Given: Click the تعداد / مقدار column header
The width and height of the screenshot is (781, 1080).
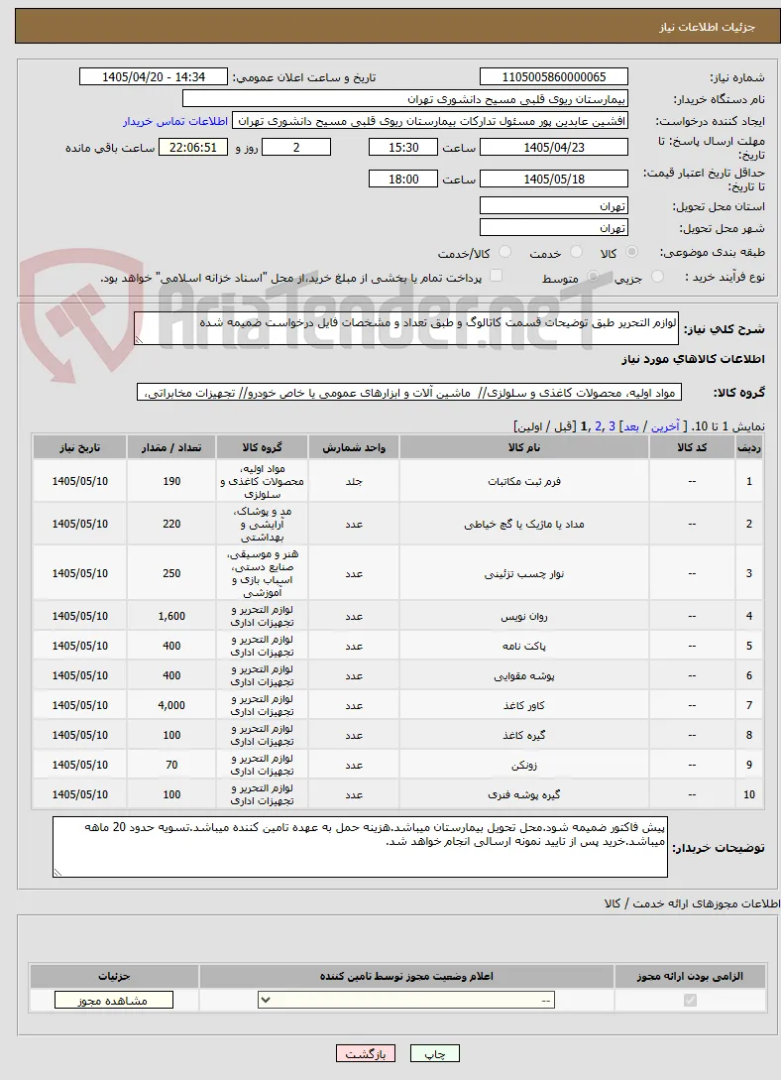Looking at the screenshot, I should click(x=171, y=447).
